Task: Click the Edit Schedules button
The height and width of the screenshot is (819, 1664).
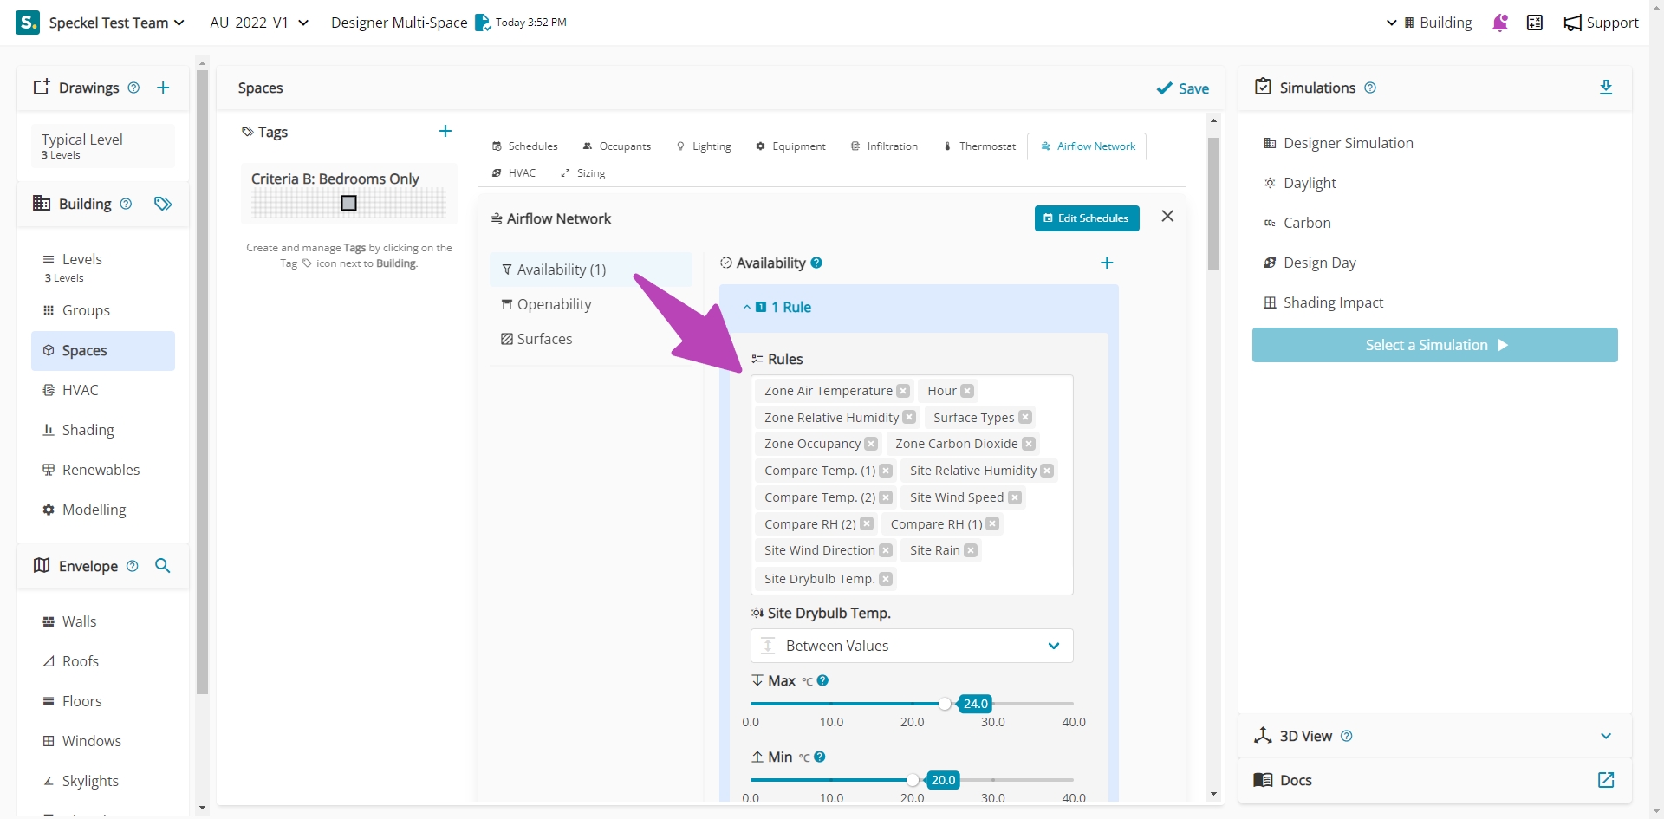Action: pyautogui.click(x=1086, y=218)
